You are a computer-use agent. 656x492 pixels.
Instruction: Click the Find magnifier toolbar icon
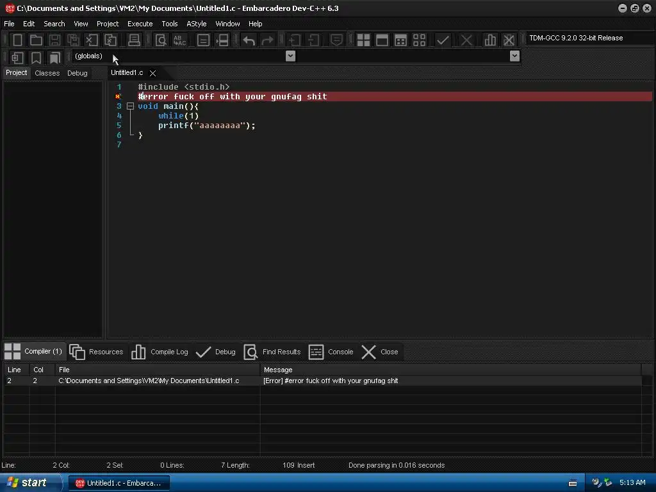point(161,40)
